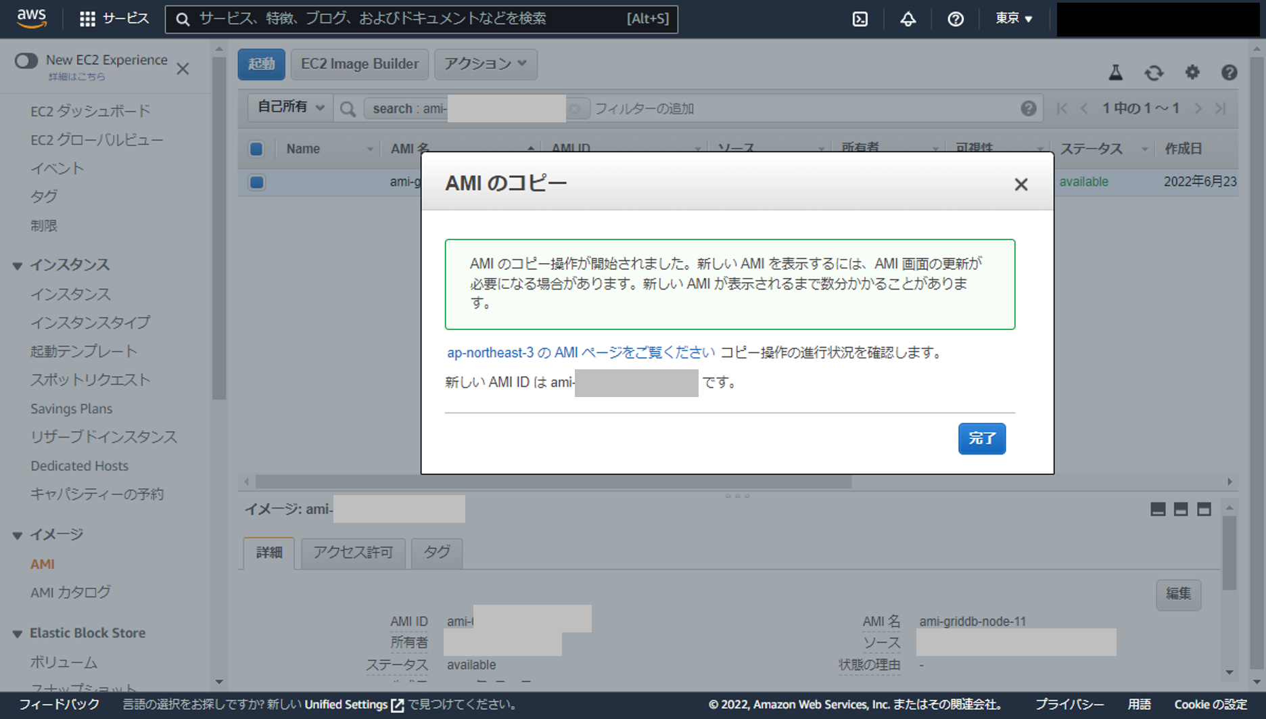Click the AWS logo home icon
This screenshot has width=1266, height=719.
[x=32, y=18]
